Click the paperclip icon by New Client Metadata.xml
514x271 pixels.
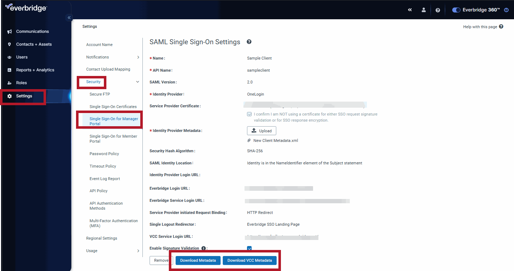(249, 140)
